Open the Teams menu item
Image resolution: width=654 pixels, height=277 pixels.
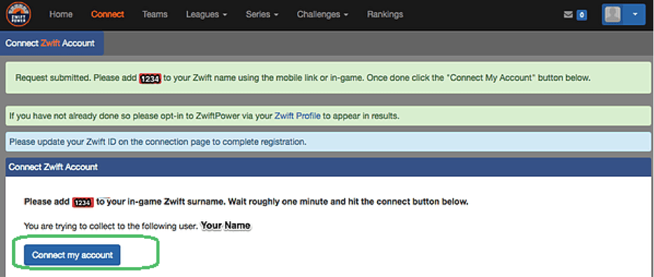[x=155, y=15]
